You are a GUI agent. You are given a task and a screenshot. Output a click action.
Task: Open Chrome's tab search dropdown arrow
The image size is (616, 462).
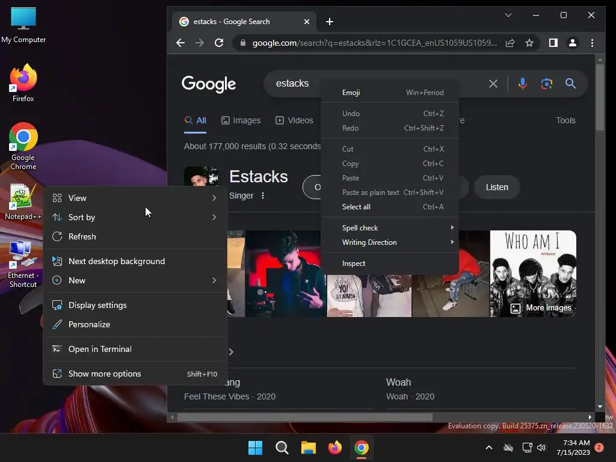[x=508, y=15]
